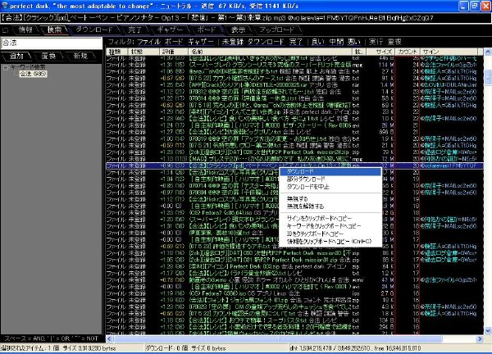Choose 情報をクリップボードへコピー (Ctrl+C) menu item
This screenshot has width=492, height=354.
330,242
